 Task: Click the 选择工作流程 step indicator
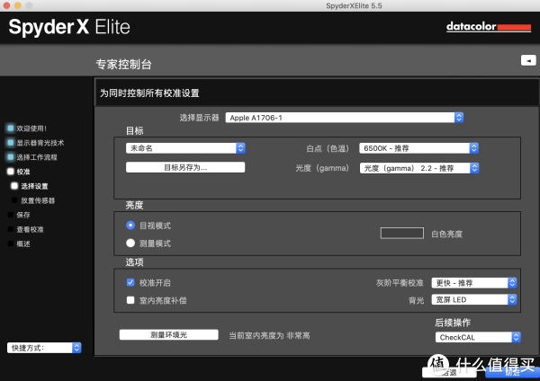[10, 157]
